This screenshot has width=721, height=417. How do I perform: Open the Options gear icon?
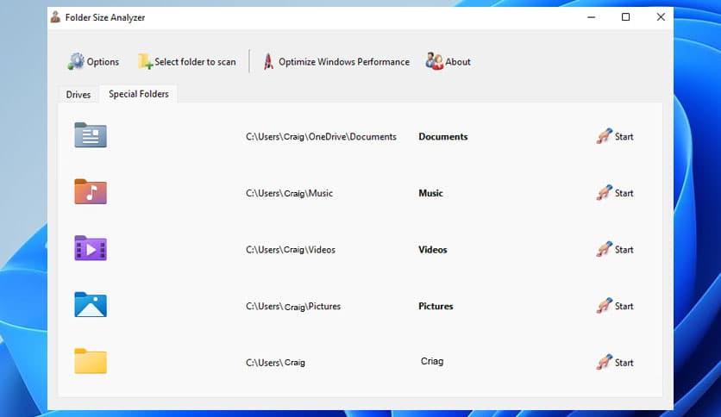pyautogui.click(x=77, y=61)
